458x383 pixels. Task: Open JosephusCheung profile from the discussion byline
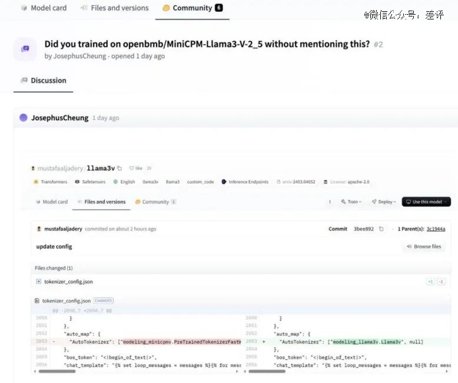tap(79, 56)
